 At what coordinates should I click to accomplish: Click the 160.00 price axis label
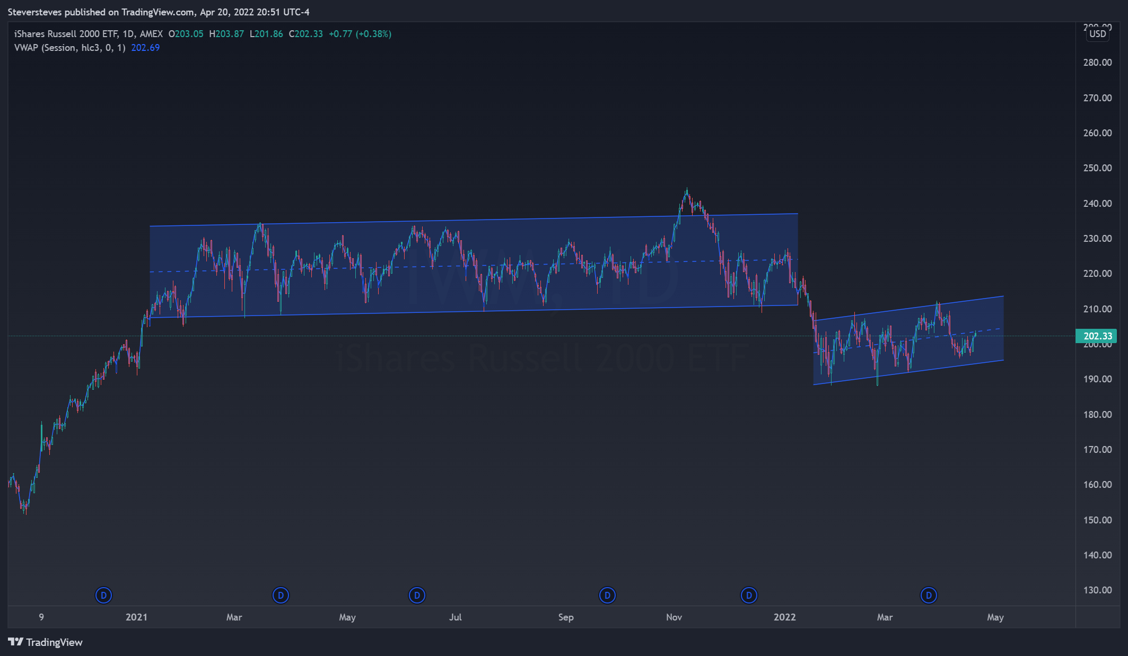(x=1097, y=485)
